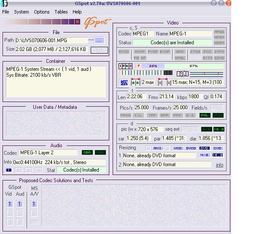Click the S170 indicator
The image size is (270, 234).
click(x=208, y=58)
